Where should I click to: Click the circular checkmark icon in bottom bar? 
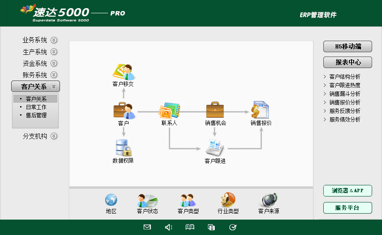tap(233, 227)
